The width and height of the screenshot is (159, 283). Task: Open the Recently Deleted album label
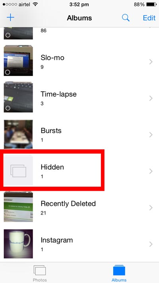click(68, 203)
